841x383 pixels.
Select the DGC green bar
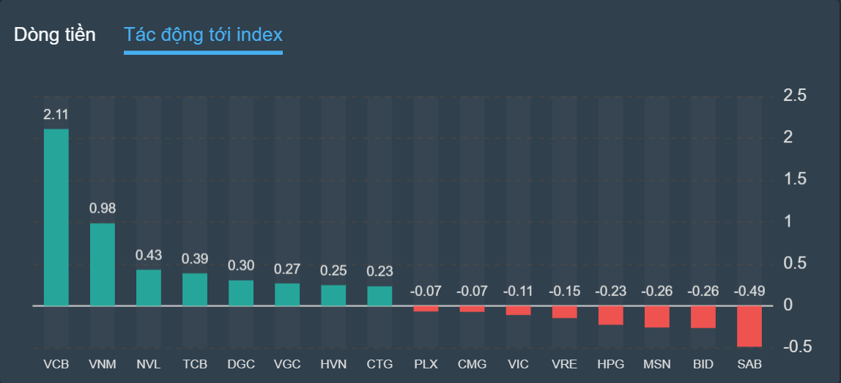click(241, 292)
